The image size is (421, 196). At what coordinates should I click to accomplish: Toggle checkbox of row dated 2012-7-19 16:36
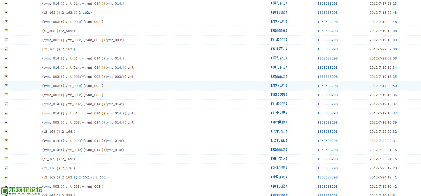[6, 95]
